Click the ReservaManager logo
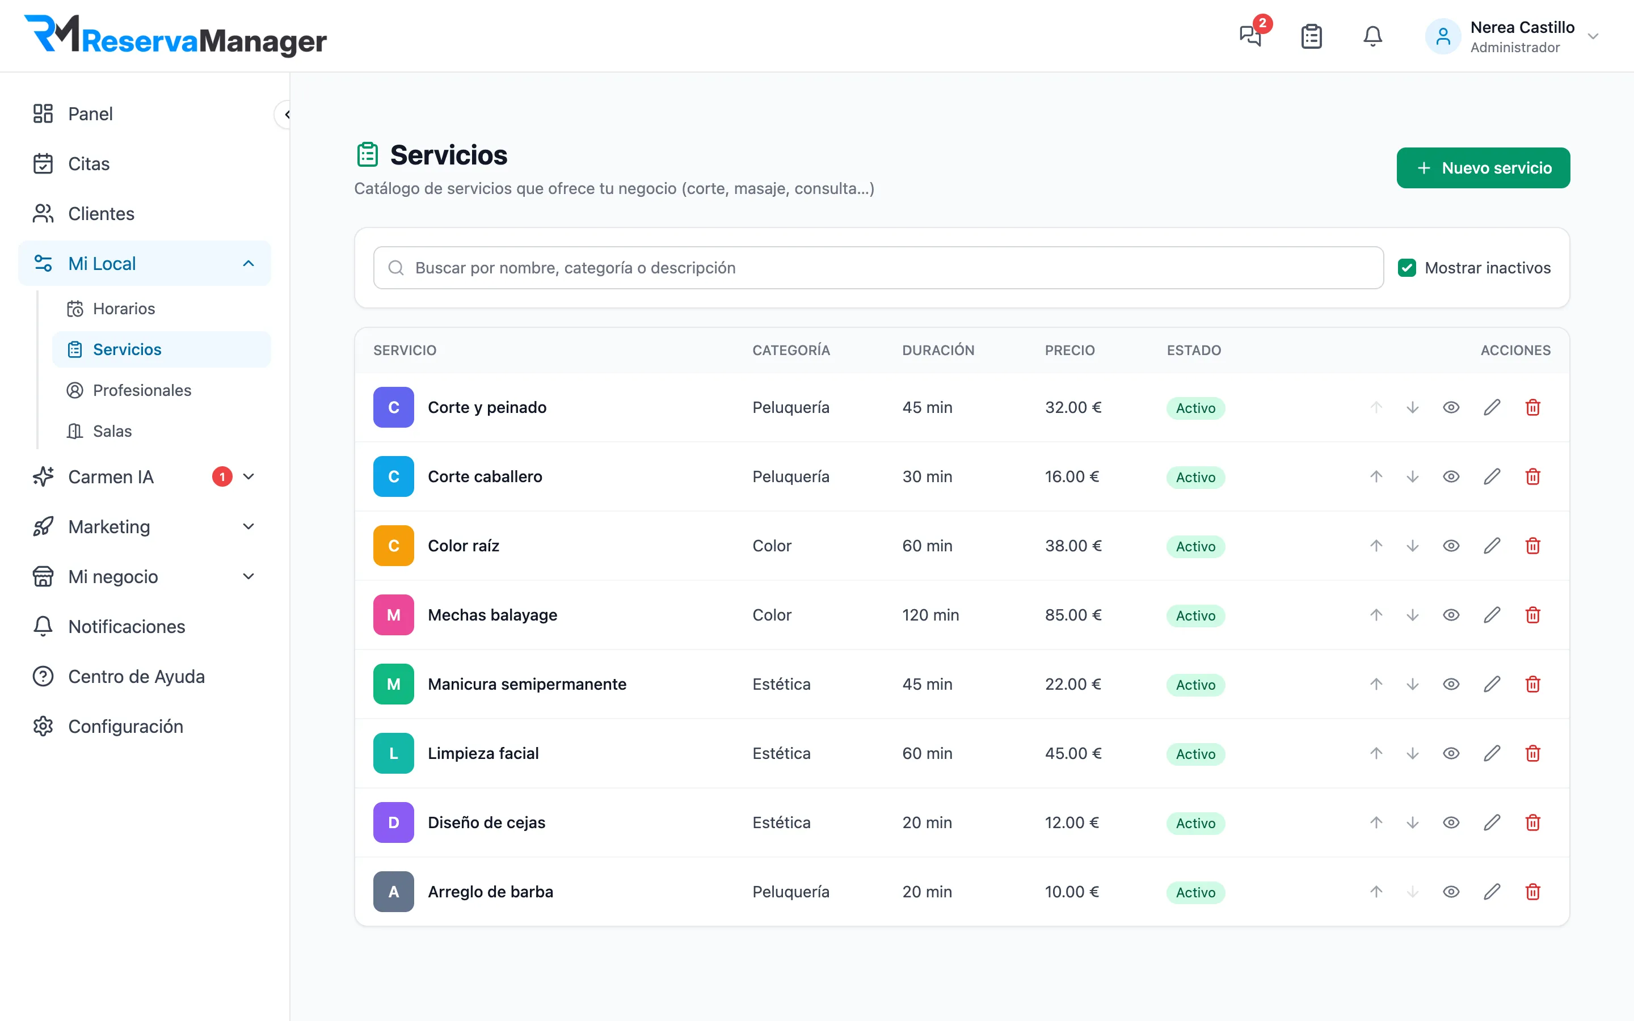Screen dimensions: 1634x1021 [175, 36]
